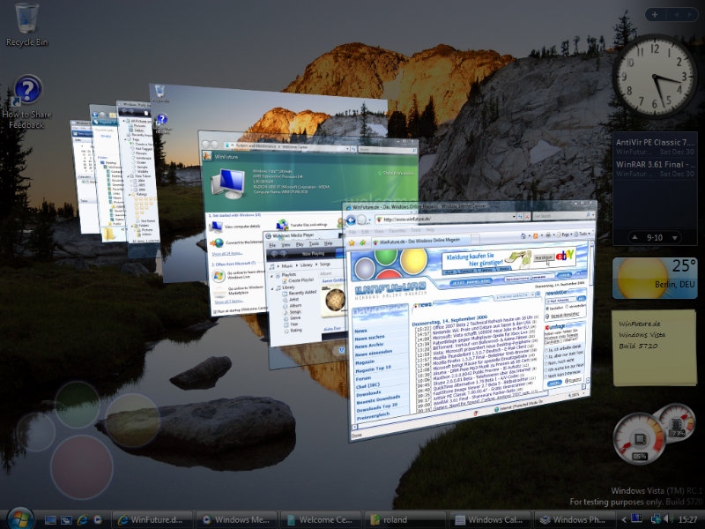Open Favorites menu in Internet Explorer
705x529 pixels.
[x=397, y=230]
